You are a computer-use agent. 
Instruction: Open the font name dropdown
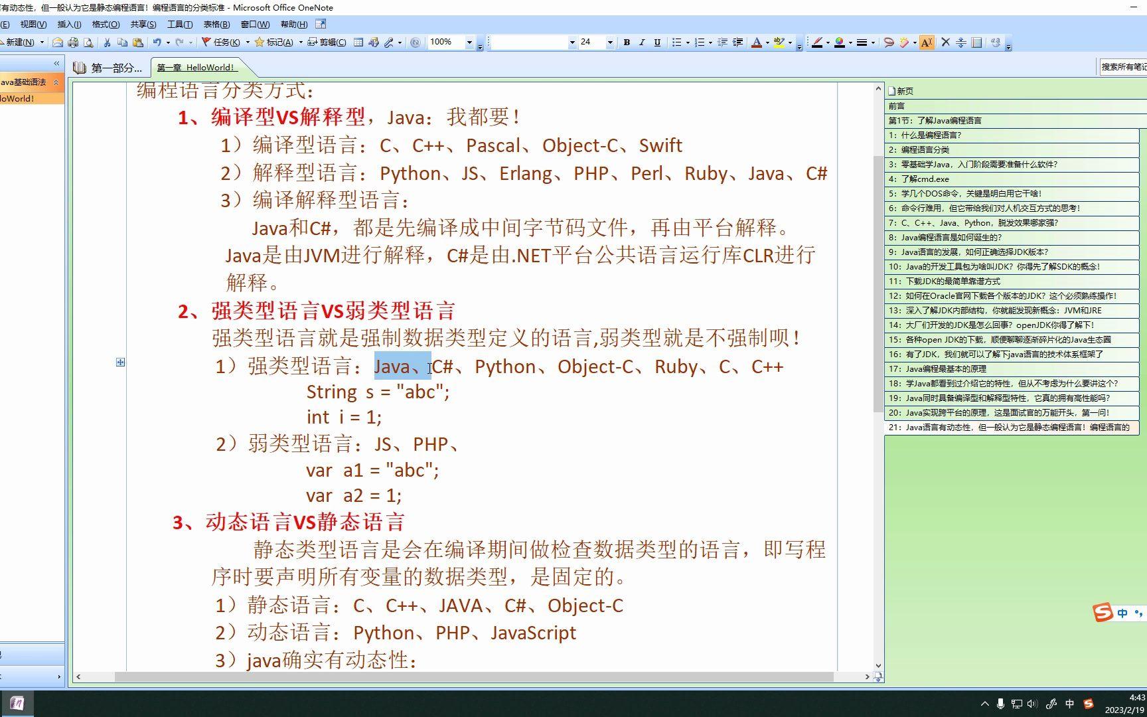tap(572, 42)
